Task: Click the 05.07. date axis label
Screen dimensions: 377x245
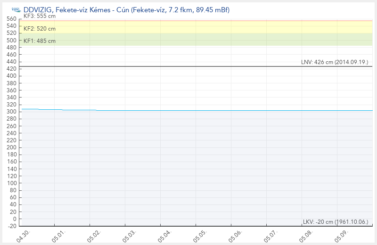Action: 270,236
